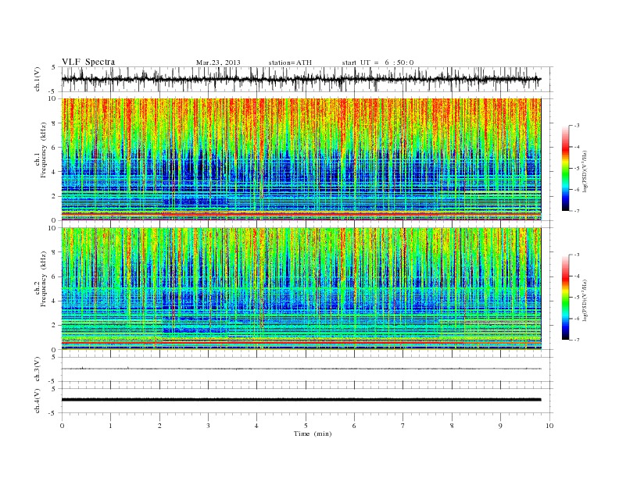Select the "start UT = 6 :50: 0" text

[x=377, y=62]
